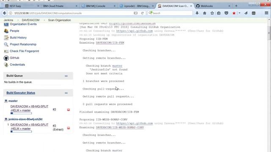Open the browser hamburger menu
Viewport: 271px width, 152px height.
(x=266, y=13)
